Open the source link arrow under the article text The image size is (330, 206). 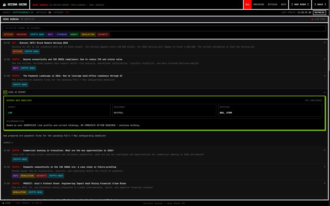click(x=12, y=143)
